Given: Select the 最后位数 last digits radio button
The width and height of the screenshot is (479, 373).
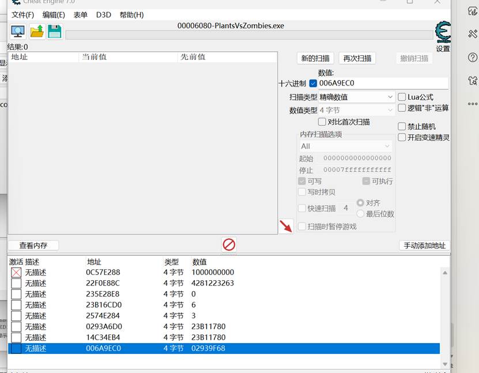Looking at the screenshot, I should tap(360, 214).
